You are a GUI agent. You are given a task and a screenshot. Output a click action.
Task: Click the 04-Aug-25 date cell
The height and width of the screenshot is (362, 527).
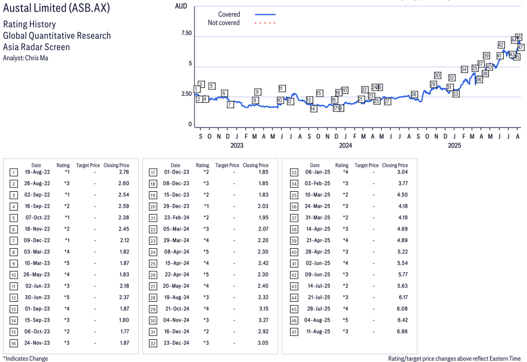317,321
